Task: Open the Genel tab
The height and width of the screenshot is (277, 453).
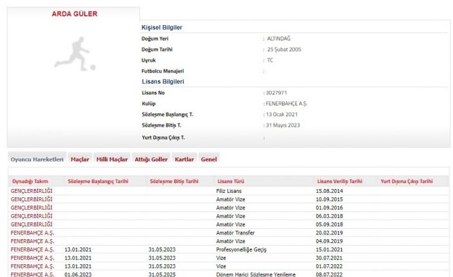Action: [x=209, y=159]
